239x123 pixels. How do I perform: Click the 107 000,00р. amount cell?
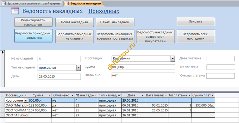click(x=40, y=110)
